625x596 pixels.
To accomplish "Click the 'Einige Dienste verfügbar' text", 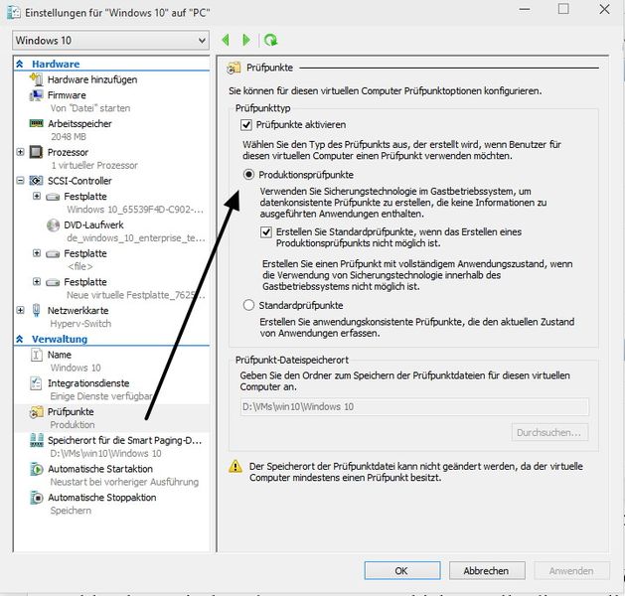I will pyautogui.click(x=101, y=396).
